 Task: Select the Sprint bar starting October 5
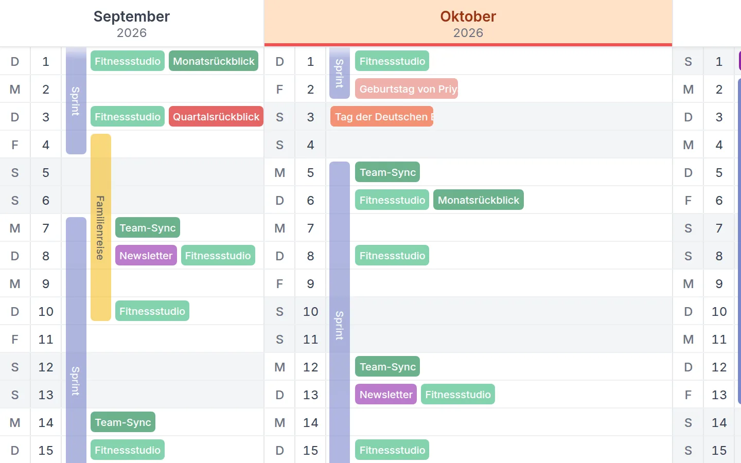pyautogui.click(x=340, y=312)
